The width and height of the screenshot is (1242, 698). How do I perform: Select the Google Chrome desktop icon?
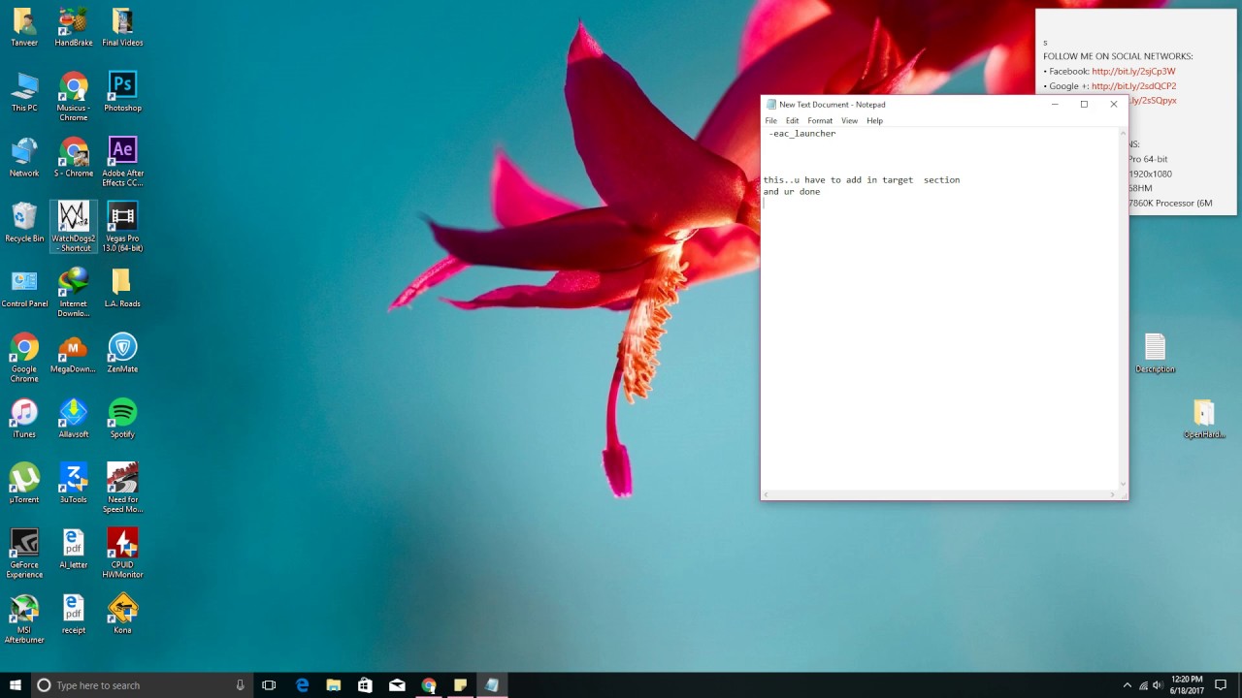point(24,357)
